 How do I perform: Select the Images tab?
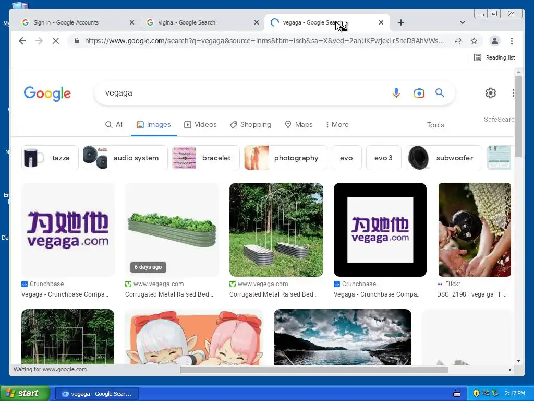click(x=154, y=124)
